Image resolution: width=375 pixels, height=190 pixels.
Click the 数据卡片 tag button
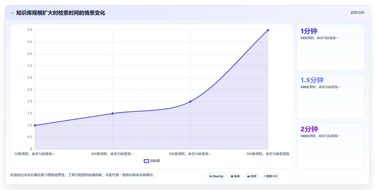[x=271, y=176]
